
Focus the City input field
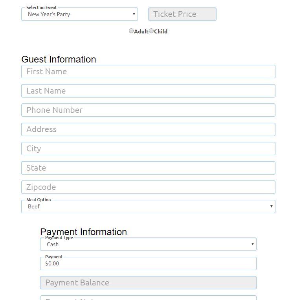(148, 149)
